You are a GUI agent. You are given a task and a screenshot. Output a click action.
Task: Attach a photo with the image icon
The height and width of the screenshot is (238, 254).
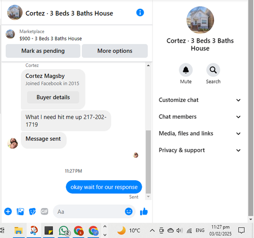20,212
